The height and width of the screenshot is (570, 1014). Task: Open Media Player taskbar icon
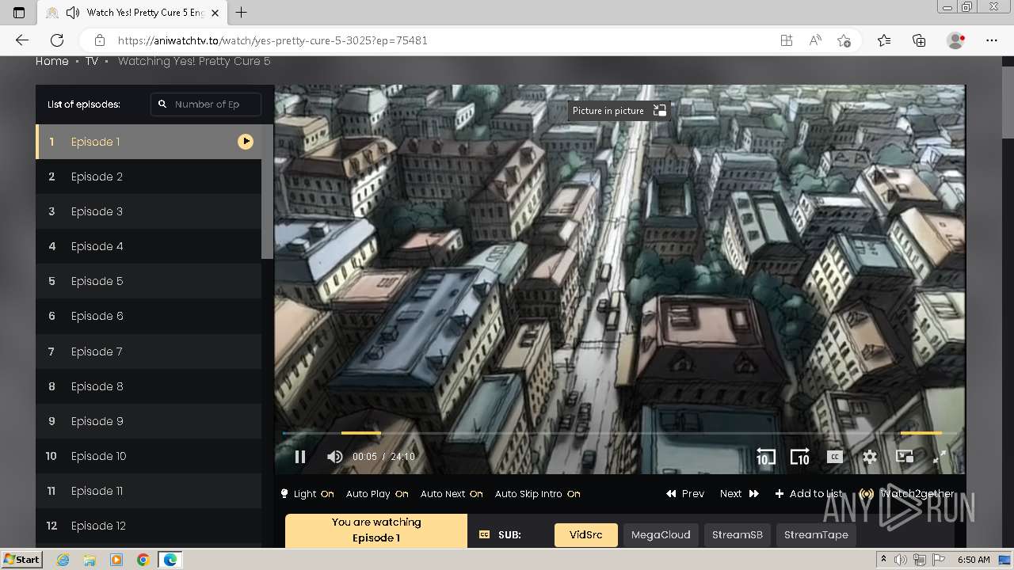(x=116, y=560)
